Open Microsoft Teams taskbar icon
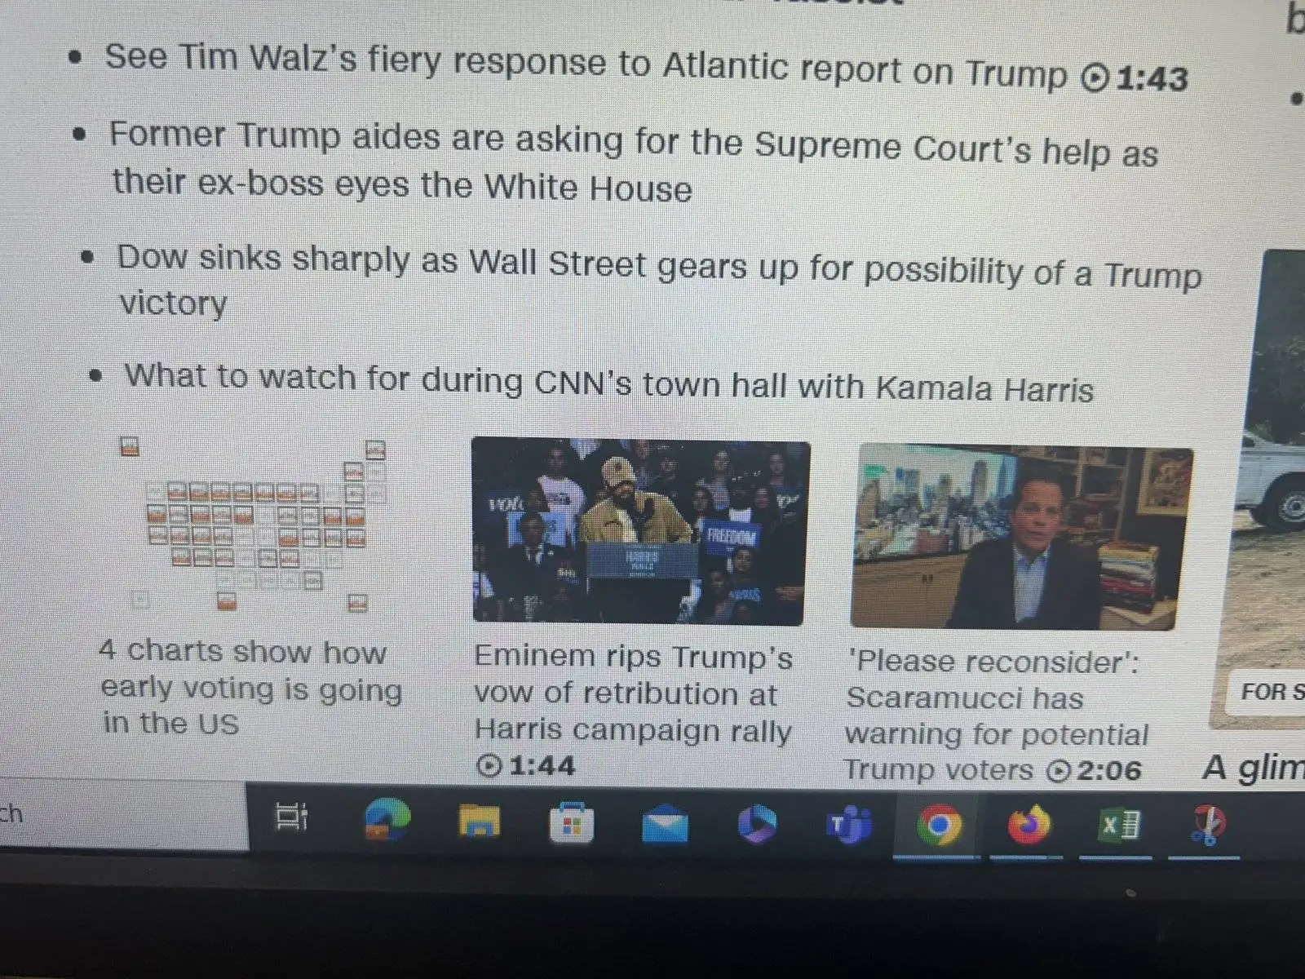 [848, 826]
